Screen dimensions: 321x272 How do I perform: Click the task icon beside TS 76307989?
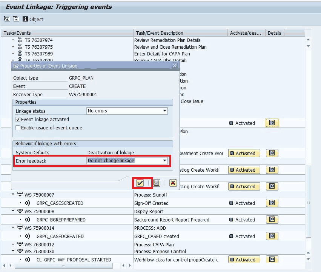[x=20, y=53]
